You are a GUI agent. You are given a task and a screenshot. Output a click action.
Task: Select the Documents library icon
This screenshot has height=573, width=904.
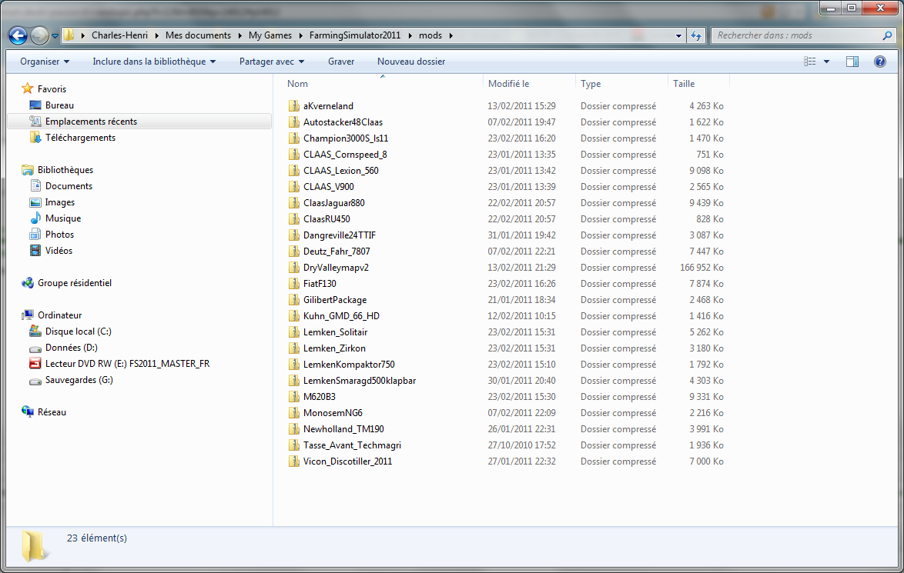[x=35, y=186]
